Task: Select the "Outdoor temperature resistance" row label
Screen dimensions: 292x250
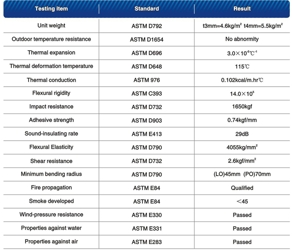Action: 51,39
